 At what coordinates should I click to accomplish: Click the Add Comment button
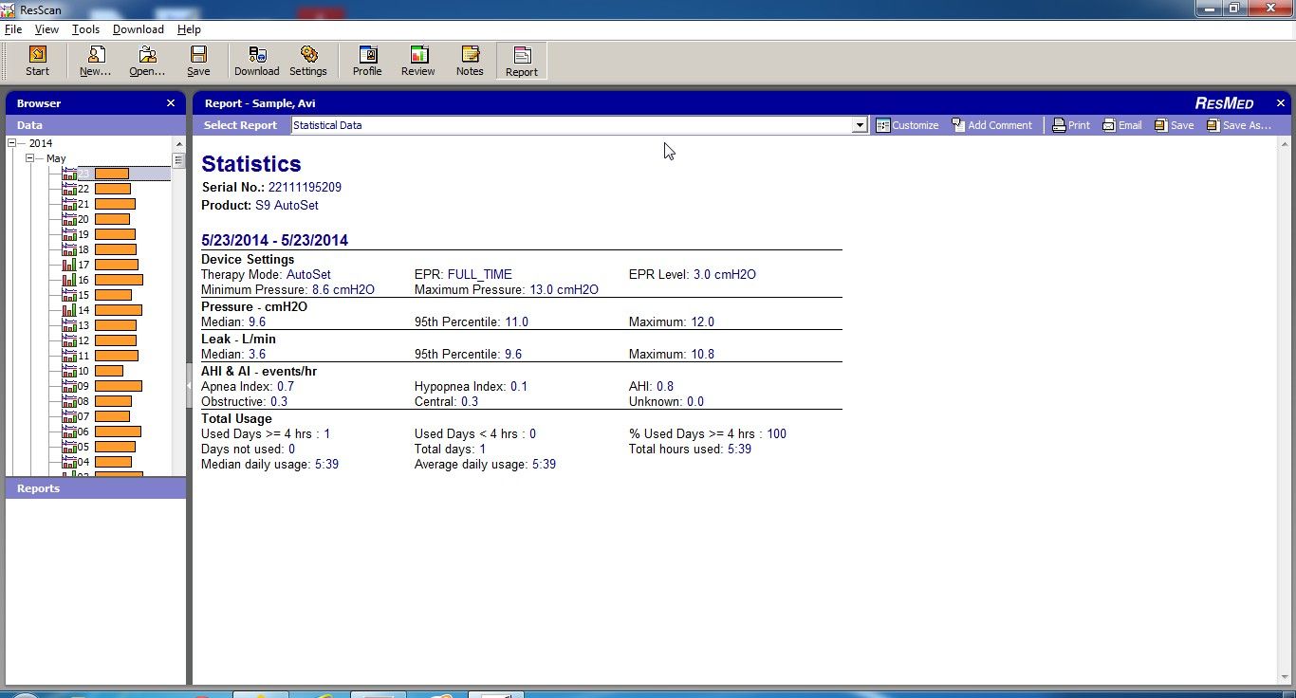pos(991,125)
